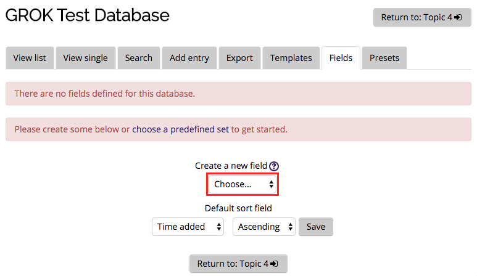This screenshot has height=276, width=477.
Task: Open help icon beside Create a new field
Action: tap(274, 166)
